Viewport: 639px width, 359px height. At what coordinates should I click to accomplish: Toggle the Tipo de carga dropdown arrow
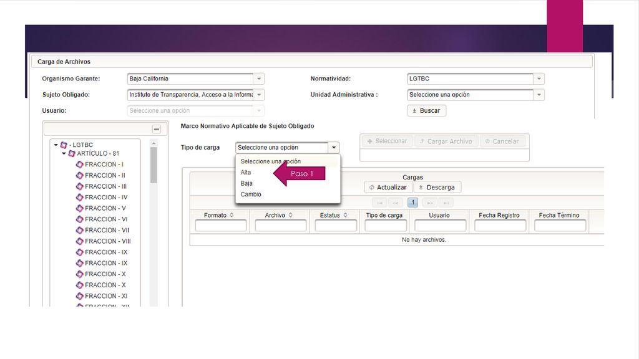[x=334, y=147]
